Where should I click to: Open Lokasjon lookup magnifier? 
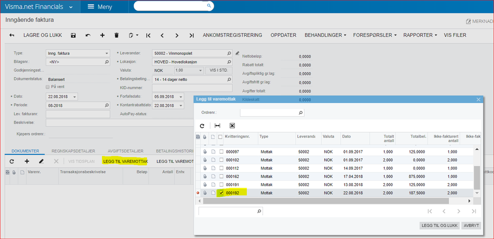click(229, 62)
